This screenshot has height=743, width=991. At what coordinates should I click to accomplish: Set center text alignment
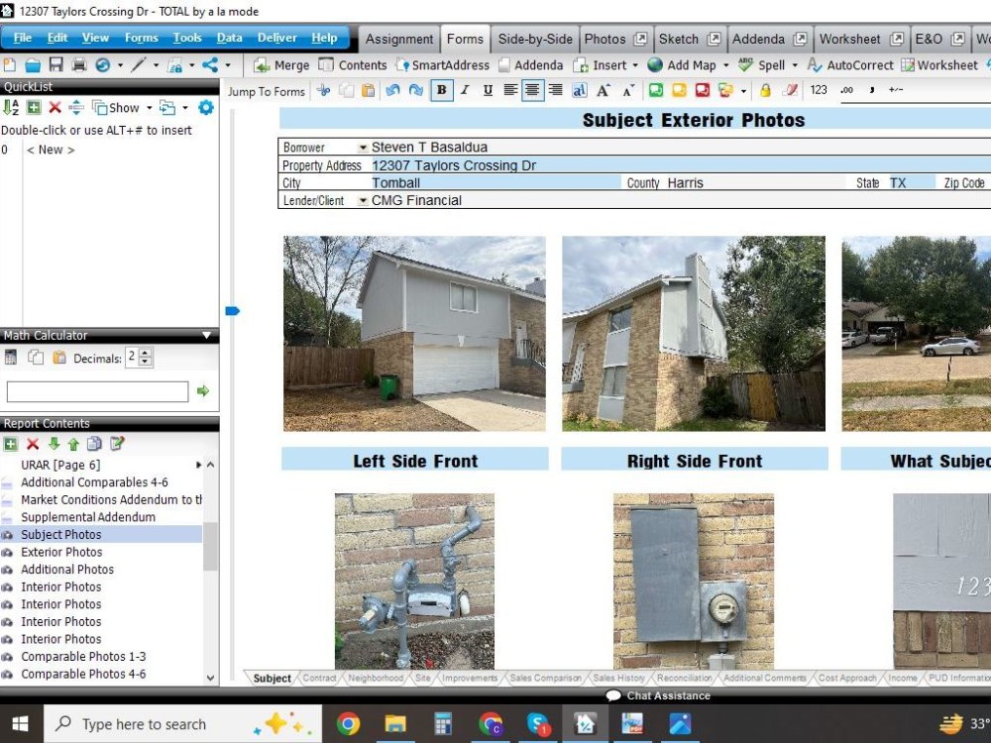click(x=532, y=90)
